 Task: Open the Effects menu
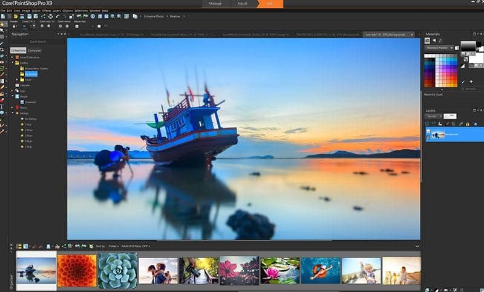47,10
